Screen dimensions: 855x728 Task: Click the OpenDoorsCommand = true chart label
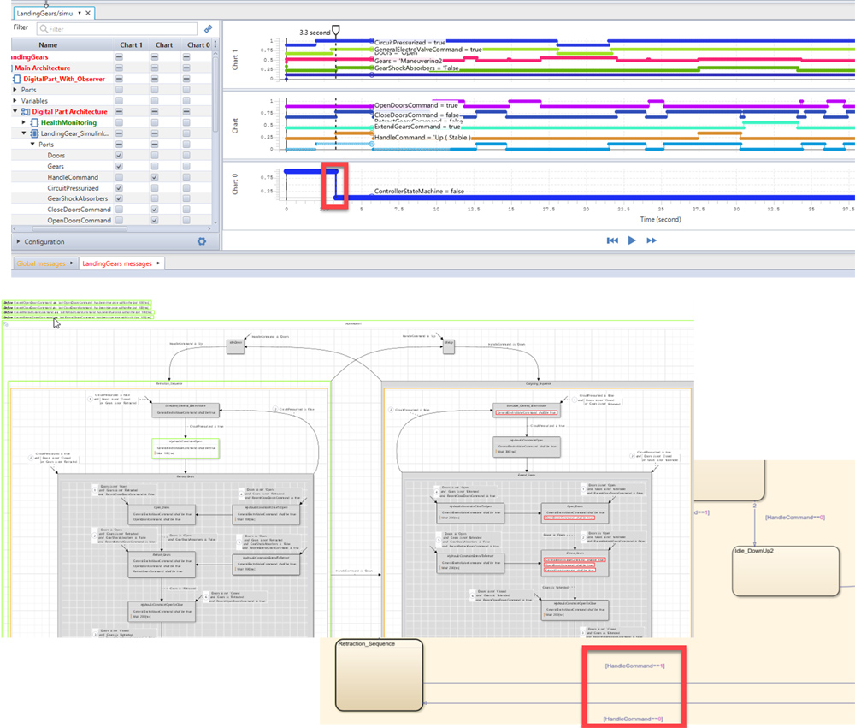click(416, 104)
